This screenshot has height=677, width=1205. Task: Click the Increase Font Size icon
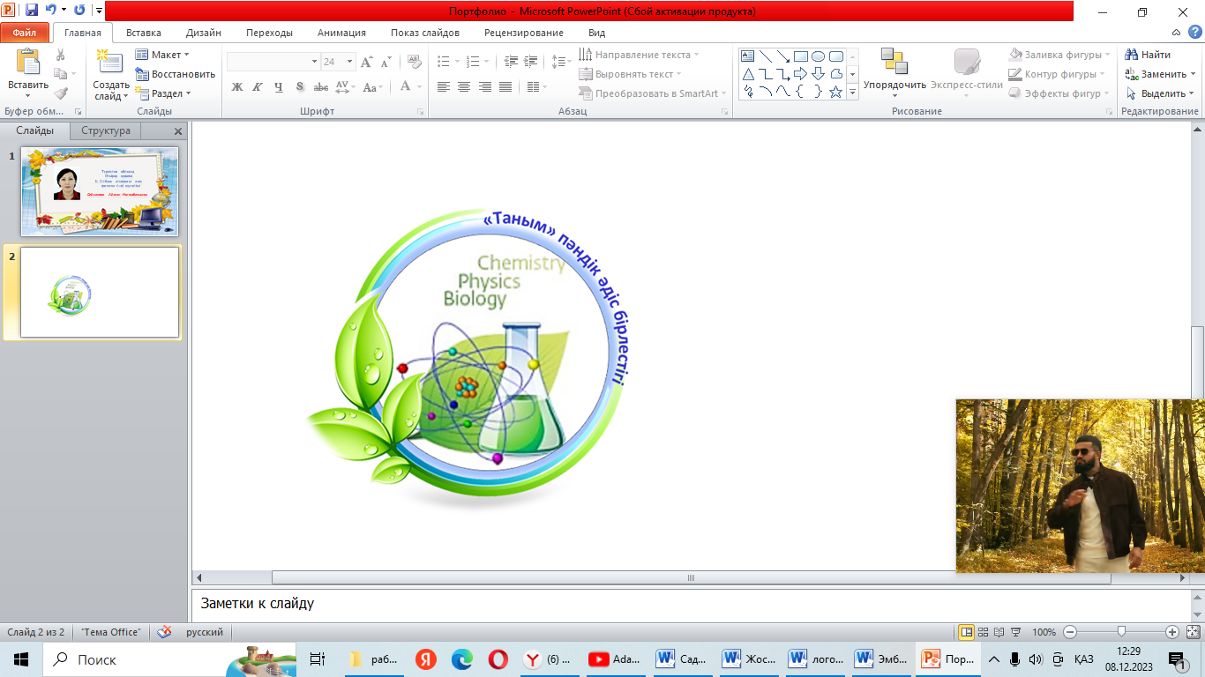pyautogui.click(x=367, y=62)
